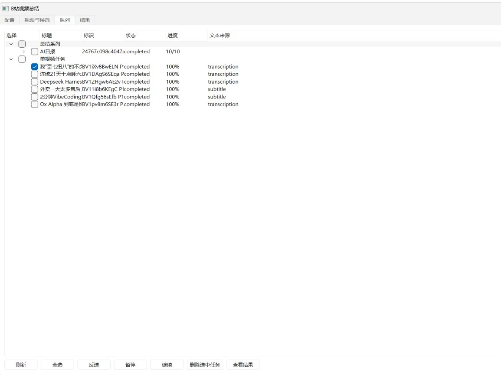Tick the 单视频任务 group checkbox
Screen dimensions: 501x375
pyautogui.click(x=22, y=59)
